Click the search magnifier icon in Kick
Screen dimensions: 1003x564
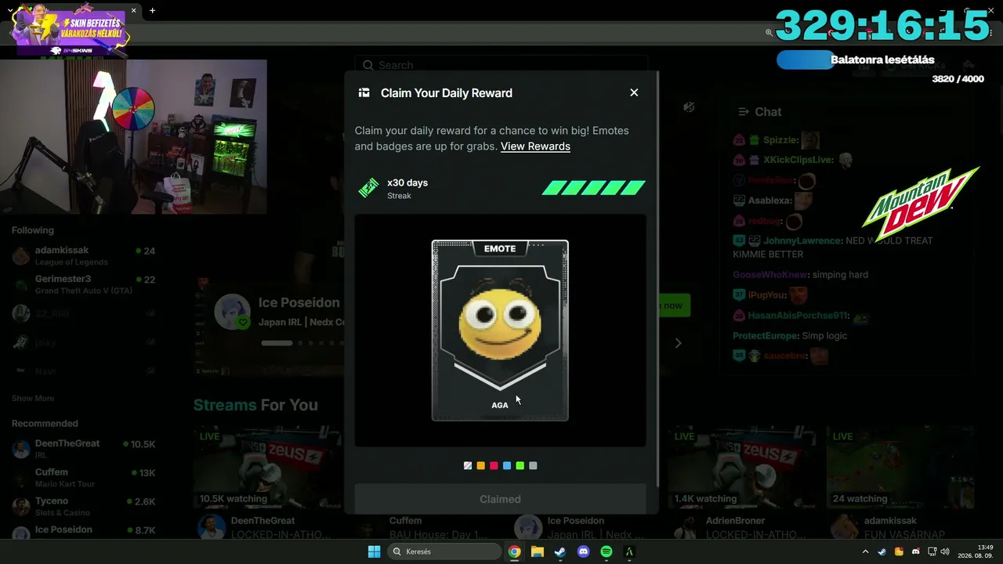coord(368,65)
